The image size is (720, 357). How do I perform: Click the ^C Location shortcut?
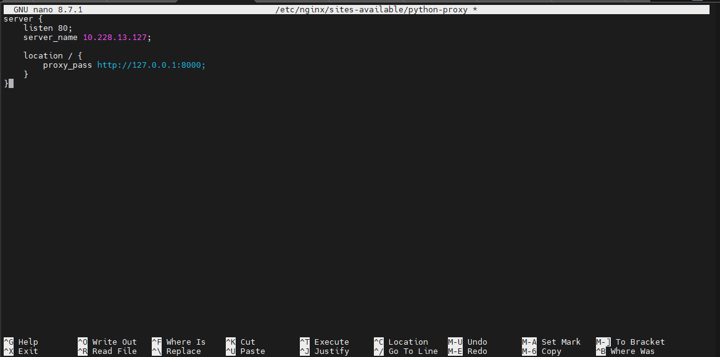(x=401, y=342)
